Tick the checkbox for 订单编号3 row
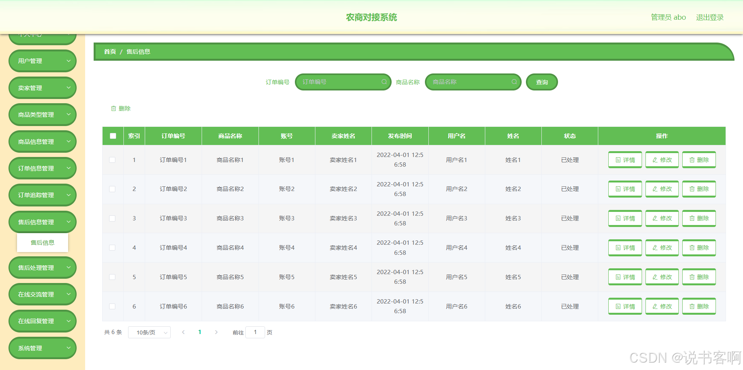Image resolution: width=743 pixels, height=370 pixels. 112,218
